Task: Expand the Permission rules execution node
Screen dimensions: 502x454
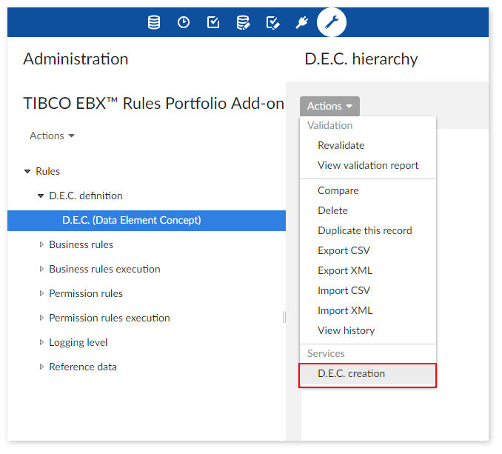Action: [x=41, y=318]
